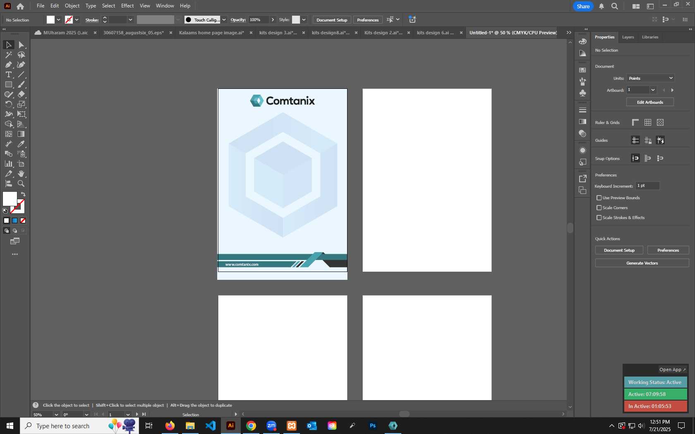This screenshot has width=695, height=434.
Task: Click the large Fill color swatch in toolbar
Action: [10, 199]
